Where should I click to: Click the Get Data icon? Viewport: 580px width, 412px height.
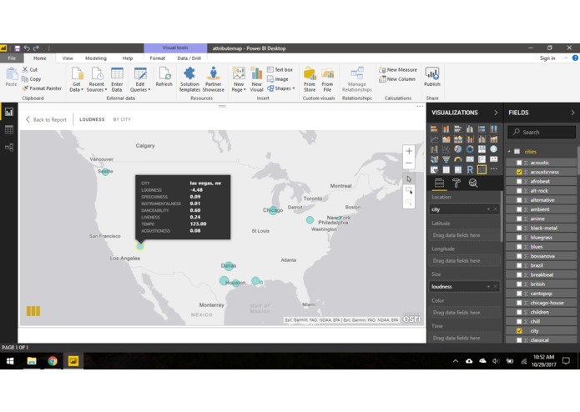[x=77, y=79]
